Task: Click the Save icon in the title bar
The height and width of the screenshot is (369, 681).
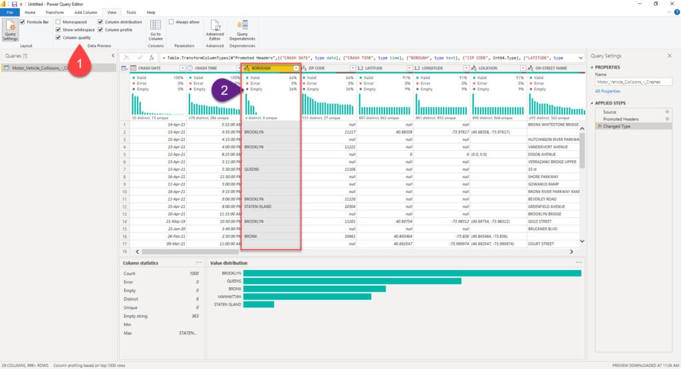Action: point(15,4)
